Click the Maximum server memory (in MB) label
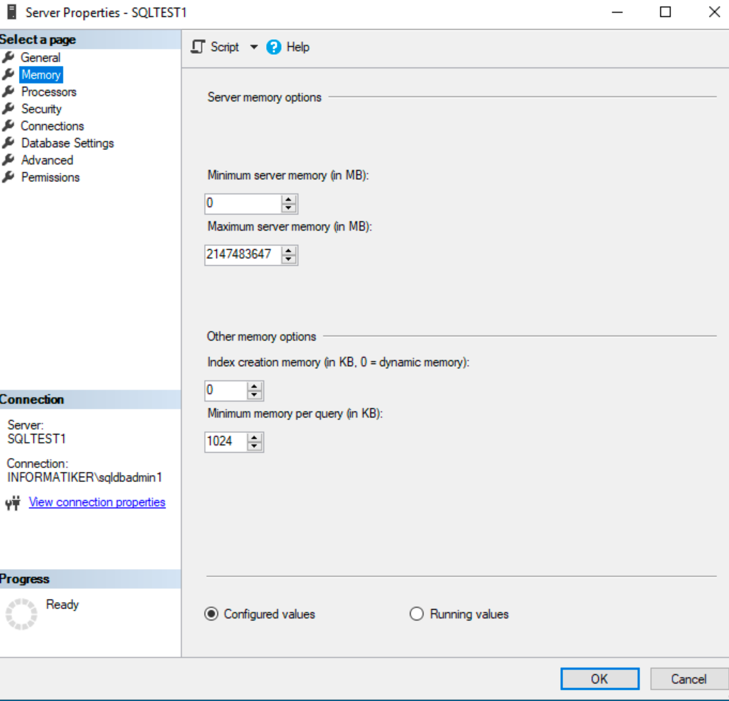 pyautogui.click(x=290, y=227)
